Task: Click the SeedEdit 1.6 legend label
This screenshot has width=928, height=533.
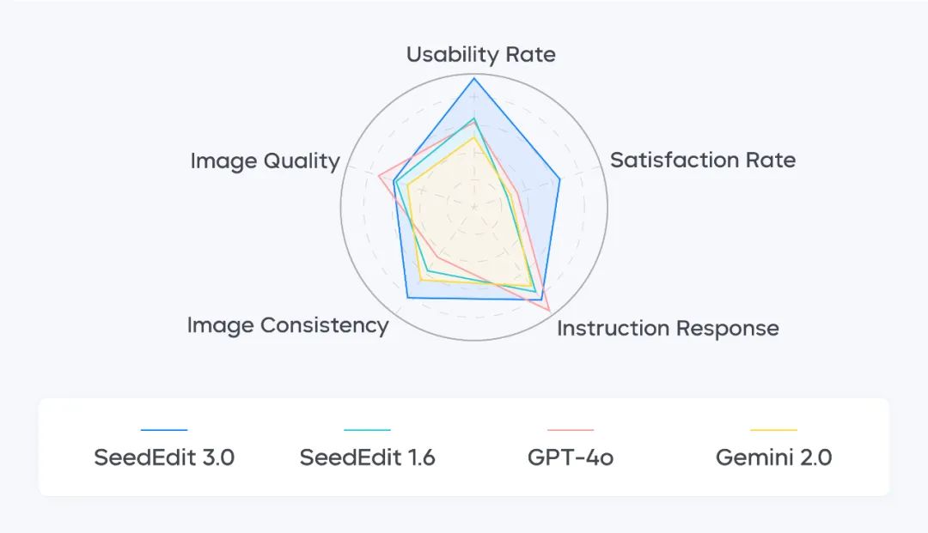Action: [367, 457]
